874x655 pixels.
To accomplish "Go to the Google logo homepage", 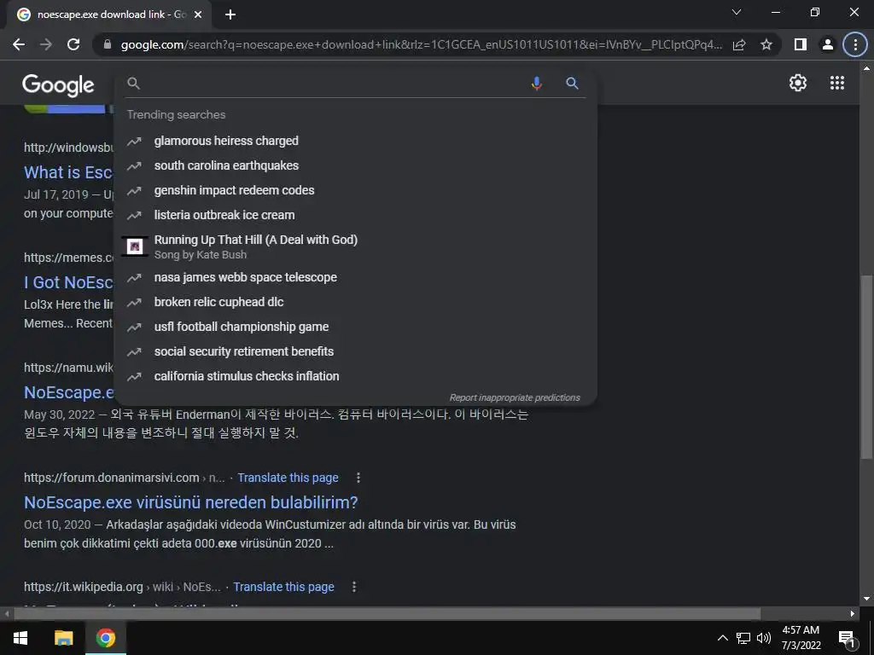I will pos(58,84).
